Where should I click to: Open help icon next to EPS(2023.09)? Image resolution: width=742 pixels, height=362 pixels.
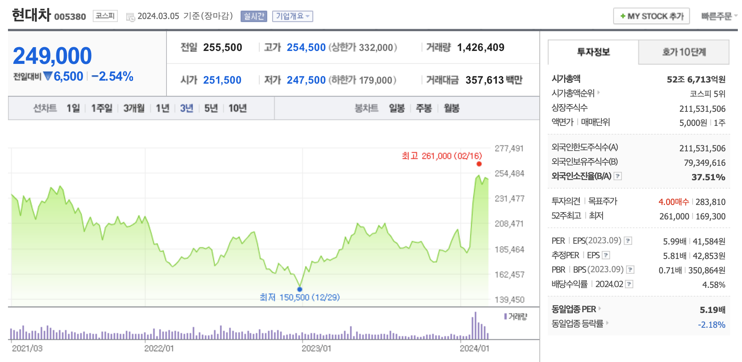pyautogui.click(x=628, y=241)
